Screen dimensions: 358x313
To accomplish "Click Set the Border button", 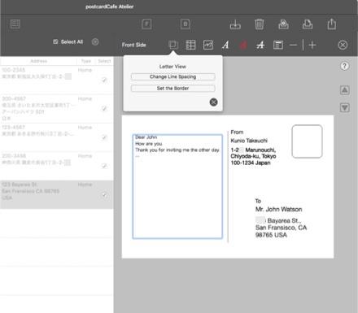I will pos(172,89).
